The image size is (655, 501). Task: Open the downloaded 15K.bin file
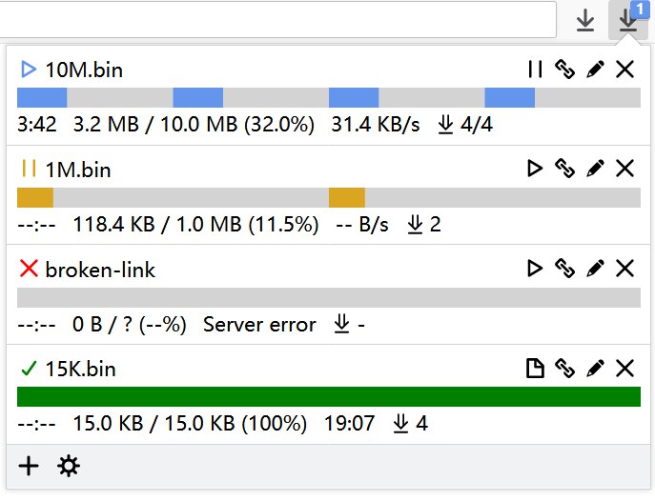tap(535, 369)
